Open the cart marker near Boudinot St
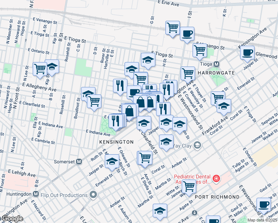 (94, 101)
